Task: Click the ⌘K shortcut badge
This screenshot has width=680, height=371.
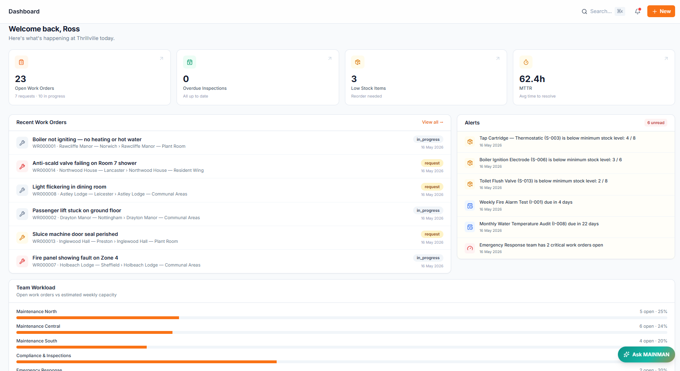Action: point(620,11)
